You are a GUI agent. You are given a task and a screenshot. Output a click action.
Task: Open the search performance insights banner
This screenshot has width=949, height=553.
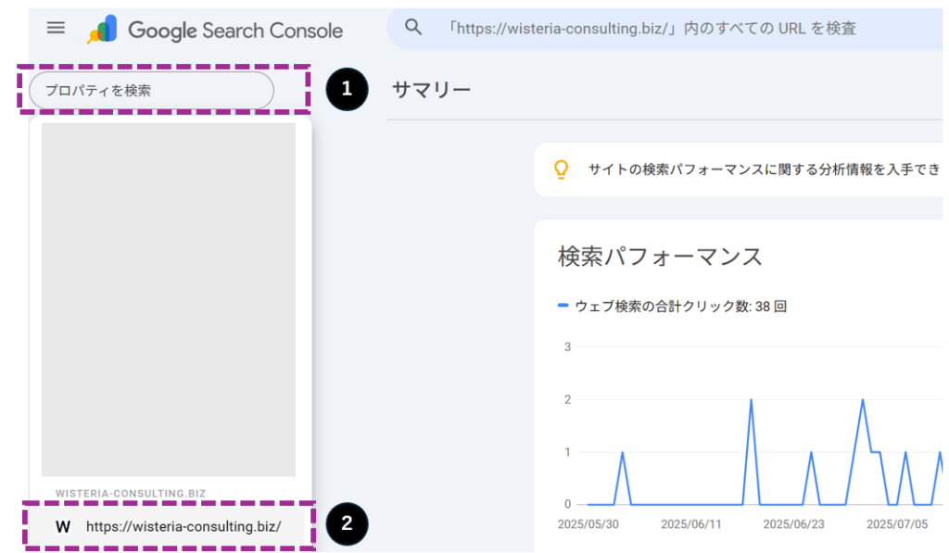739,170
